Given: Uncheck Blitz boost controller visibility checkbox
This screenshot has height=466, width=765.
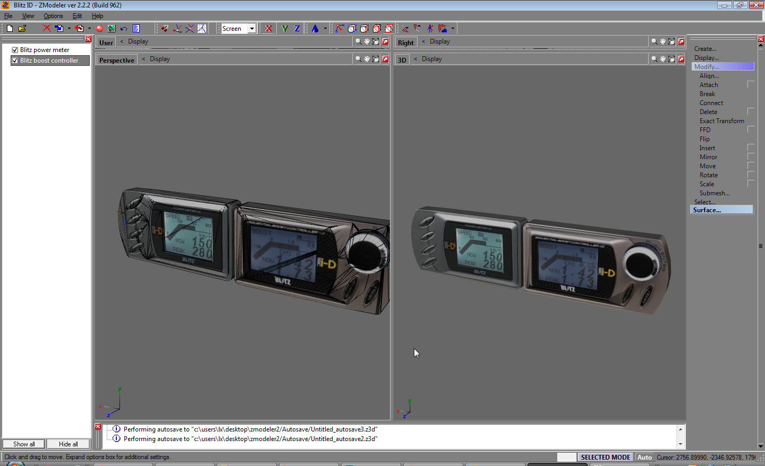Looking at the screenshot, I should [x=15, y=61].
